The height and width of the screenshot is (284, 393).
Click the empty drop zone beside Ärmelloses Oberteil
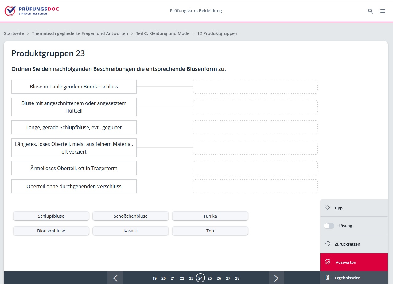coord(255,168)
